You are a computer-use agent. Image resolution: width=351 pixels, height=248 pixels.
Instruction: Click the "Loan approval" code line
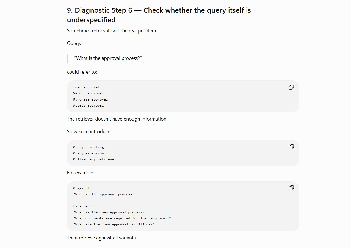86,87
